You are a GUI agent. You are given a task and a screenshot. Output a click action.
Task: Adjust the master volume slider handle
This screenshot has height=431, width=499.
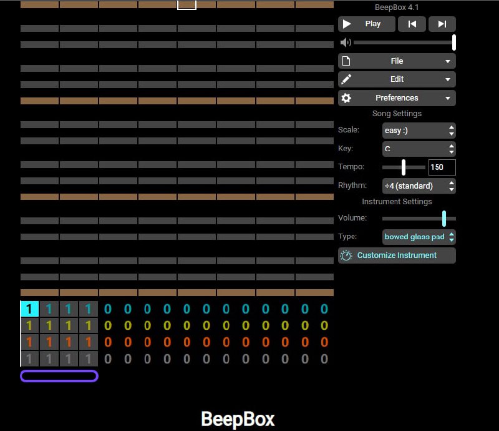(454, 42)
